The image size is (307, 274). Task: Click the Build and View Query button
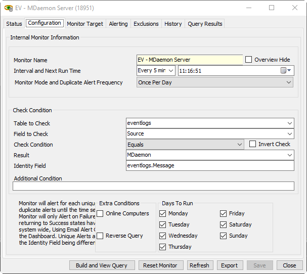[102, 265]
